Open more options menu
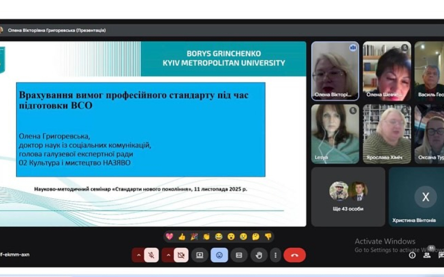Screen dimensions: 444x277 275,255
